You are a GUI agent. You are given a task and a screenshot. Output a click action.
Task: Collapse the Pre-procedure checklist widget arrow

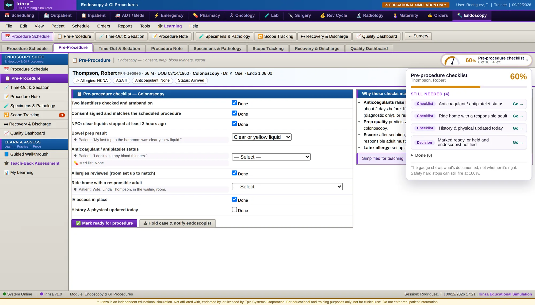coord(527,60)
